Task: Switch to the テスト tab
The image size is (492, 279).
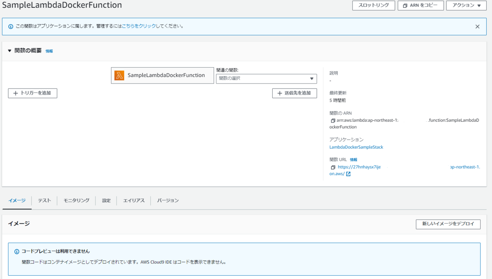Action: [44, 200]
